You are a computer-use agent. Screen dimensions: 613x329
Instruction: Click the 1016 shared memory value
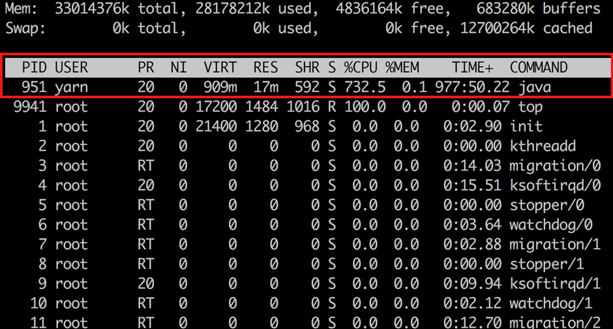[x=303, y=107]
